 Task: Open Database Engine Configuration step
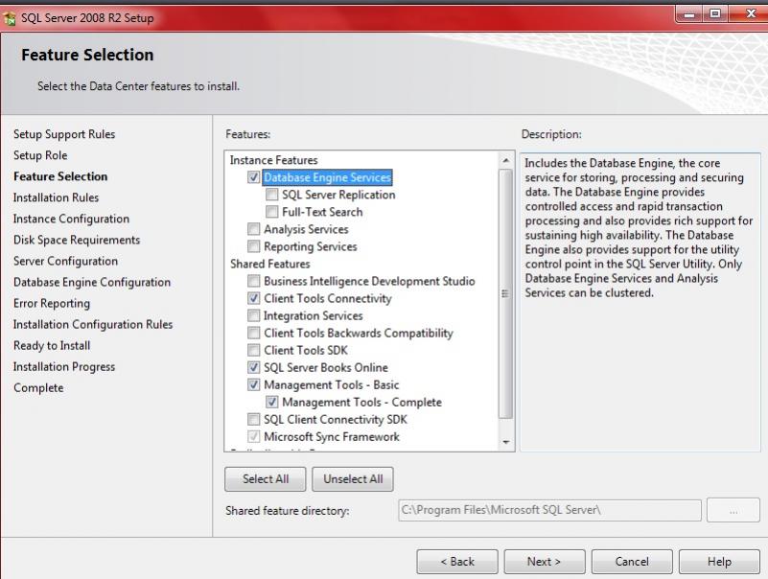[92, 282]
